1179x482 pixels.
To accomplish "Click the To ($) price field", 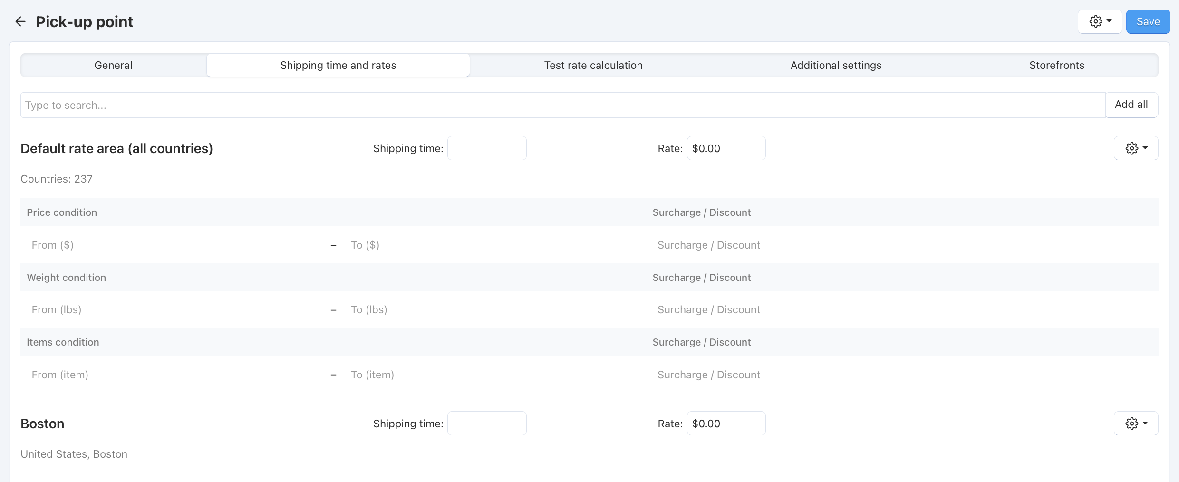I will [494, 245].
